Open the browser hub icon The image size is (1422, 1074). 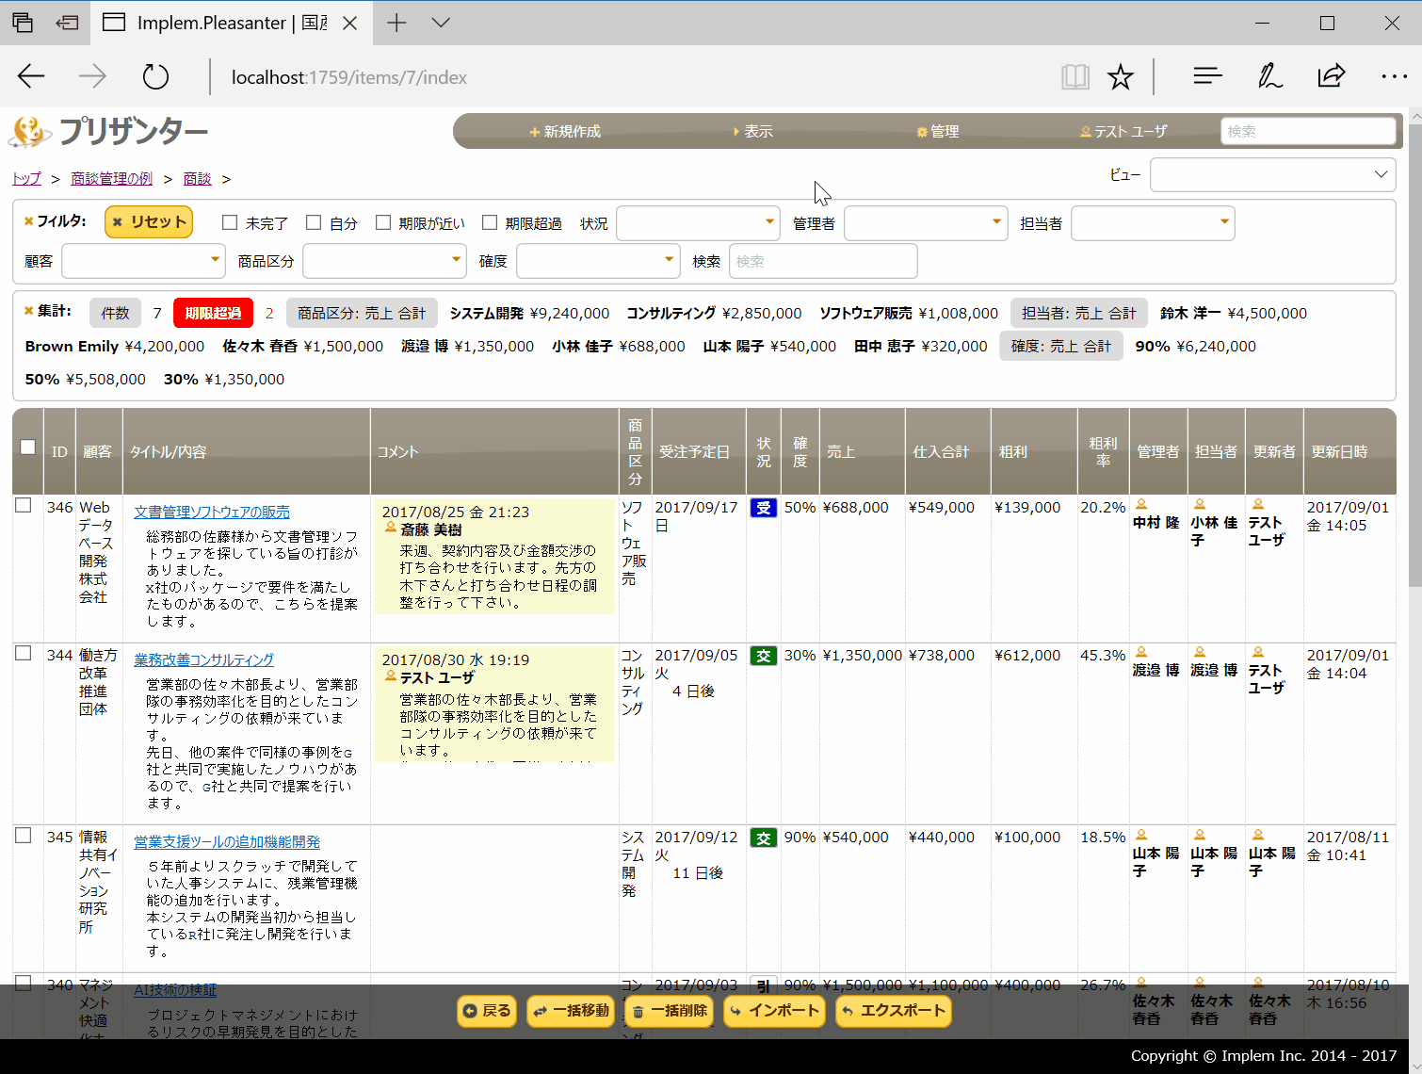1207,77
